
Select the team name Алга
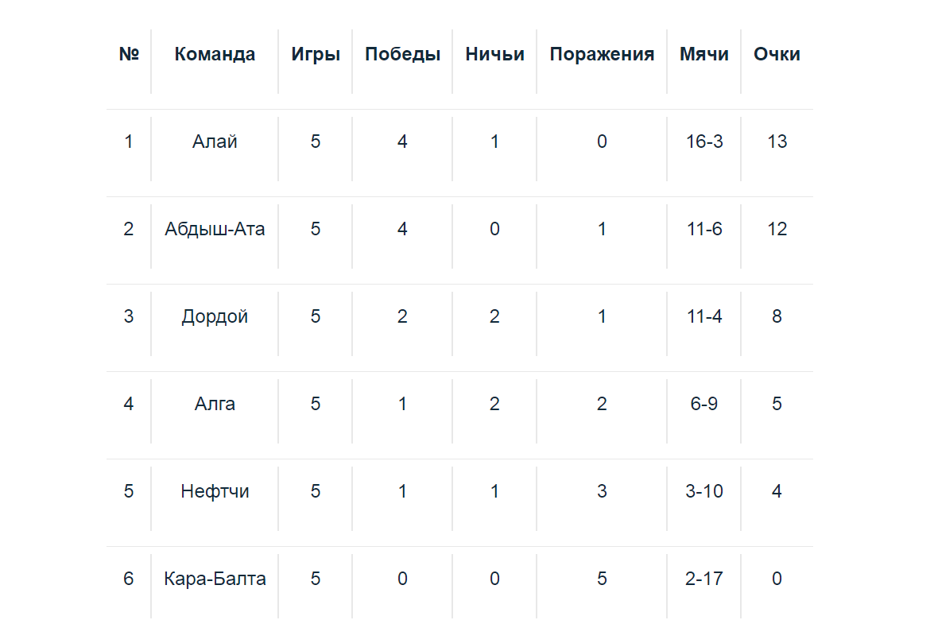tap(215, 404)
